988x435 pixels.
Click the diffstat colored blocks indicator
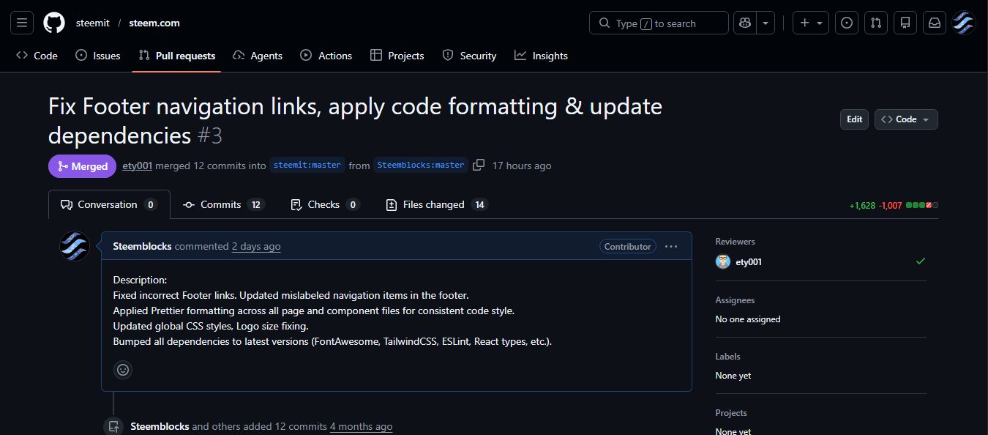coord(922,206)
